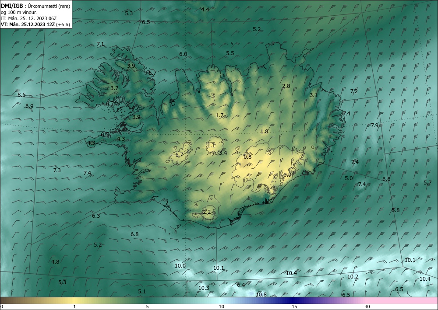Select the 10.0 value on the map
This screenshot has height=310, width=438.
click(180, 266)
